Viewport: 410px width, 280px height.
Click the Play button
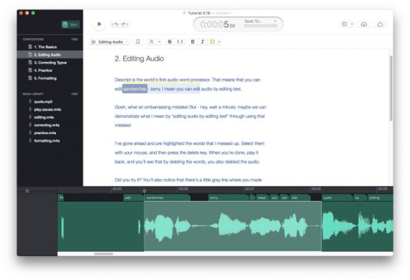(x=99, y=24)
